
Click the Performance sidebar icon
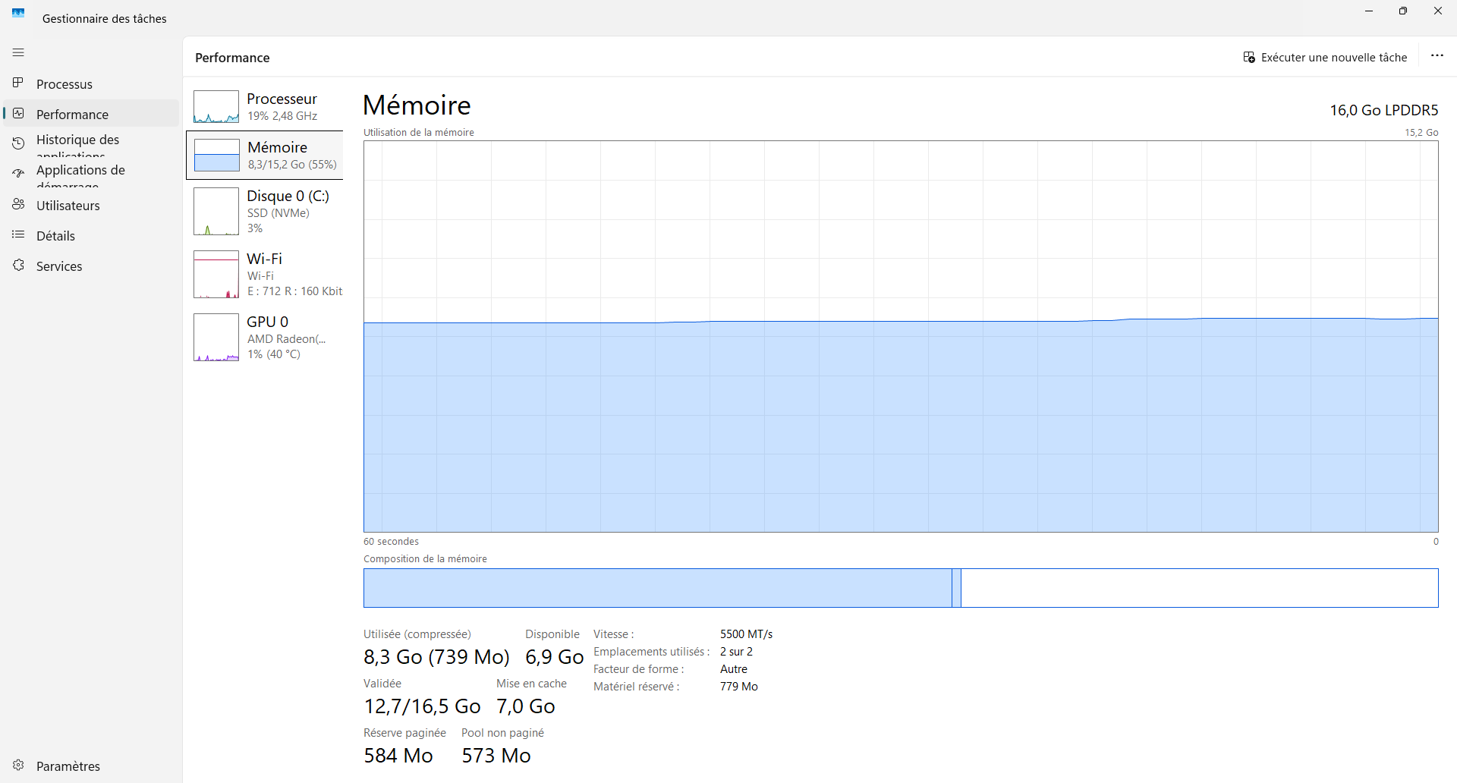click(18, 113)
